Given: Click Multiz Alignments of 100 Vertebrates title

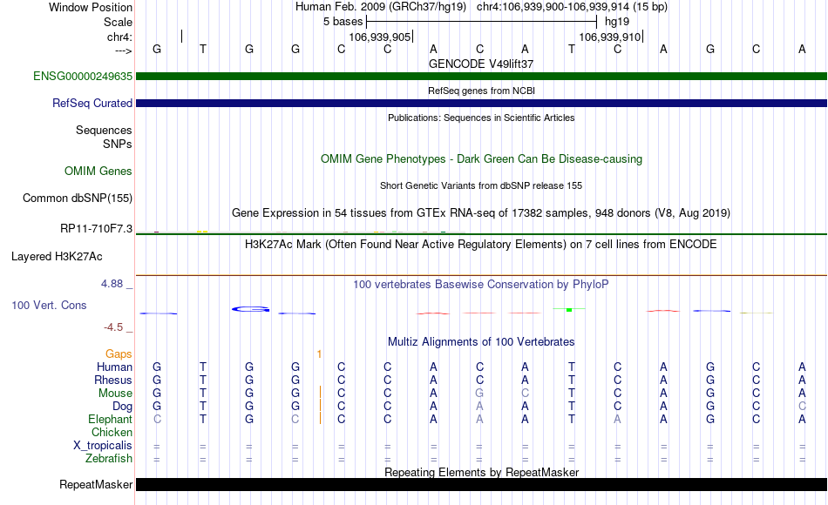Looking at the screenshot, I should tap(481, 342).
